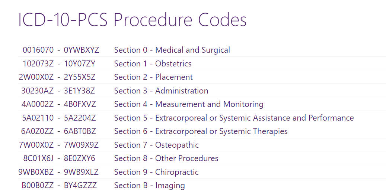Click the Section 1 - Obstetrics link

tap(153, 64)
